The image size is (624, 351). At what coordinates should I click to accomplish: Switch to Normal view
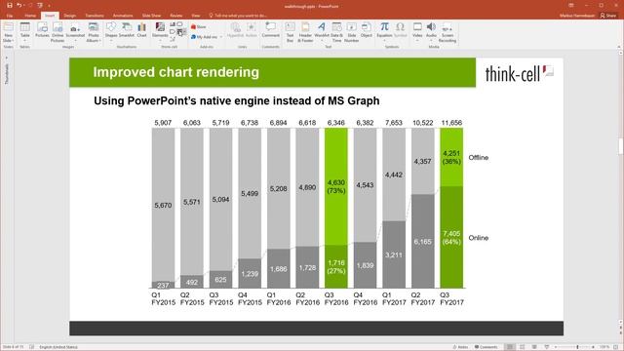[x=510, y=347]
